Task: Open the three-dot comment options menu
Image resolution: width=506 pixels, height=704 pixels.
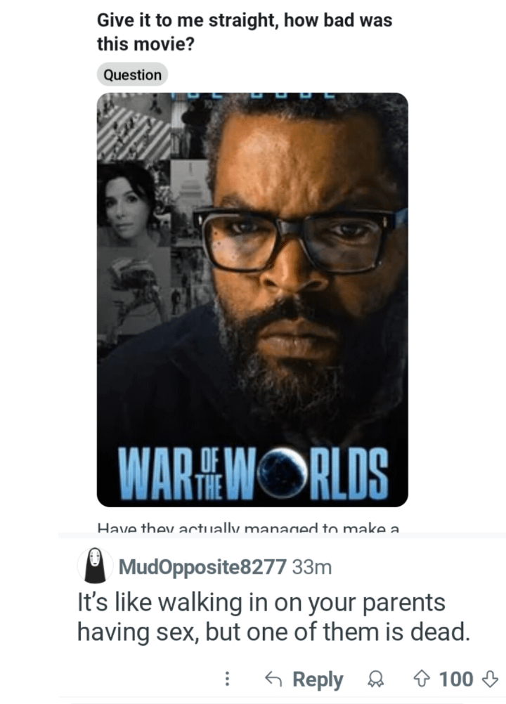Action: 227,679
